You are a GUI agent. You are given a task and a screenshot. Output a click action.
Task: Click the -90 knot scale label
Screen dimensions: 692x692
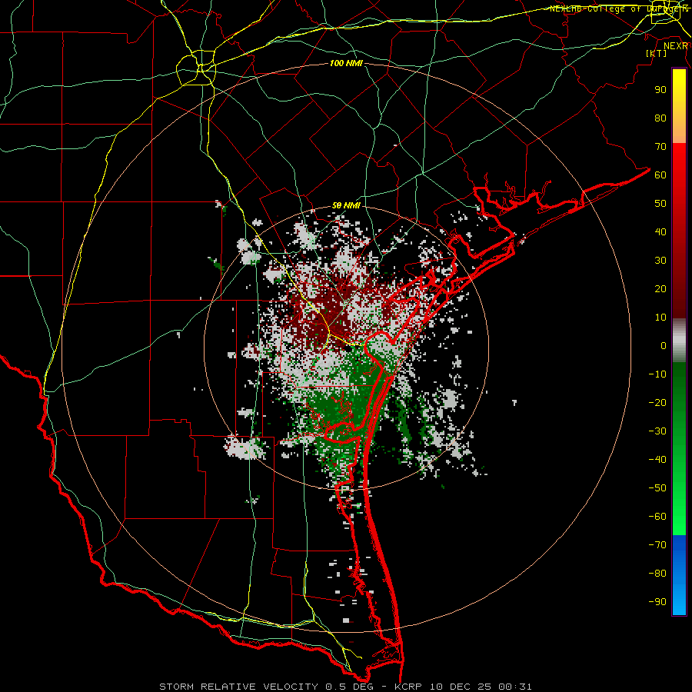pyautogui.click(x=657, y=602)
